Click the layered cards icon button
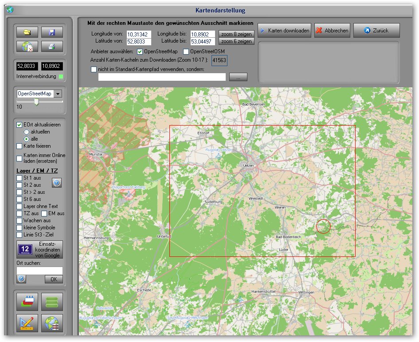419x342 pixels. tap(27, 302)
